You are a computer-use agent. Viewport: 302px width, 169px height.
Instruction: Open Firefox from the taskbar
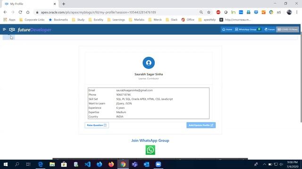click(111, 164)
